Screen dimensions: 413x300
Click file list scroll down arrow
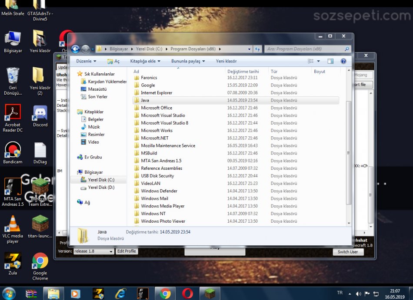[349, 223]
